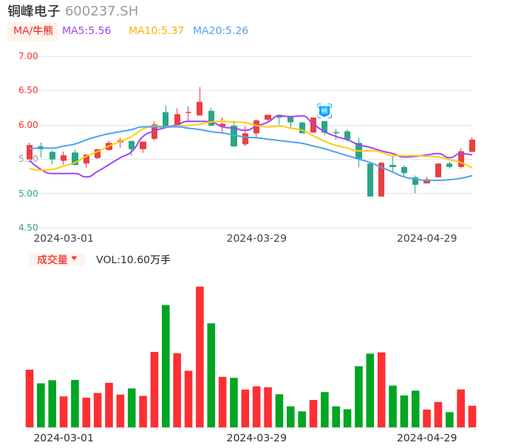This screenshot has width=507, height=448.
Task: Click 2024-03-29 date under price chart
Action: 256,238
